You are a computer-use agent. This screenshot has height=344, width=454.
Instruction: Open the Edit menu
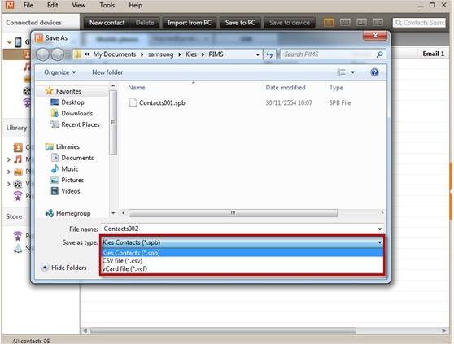(x=52, y=5)
